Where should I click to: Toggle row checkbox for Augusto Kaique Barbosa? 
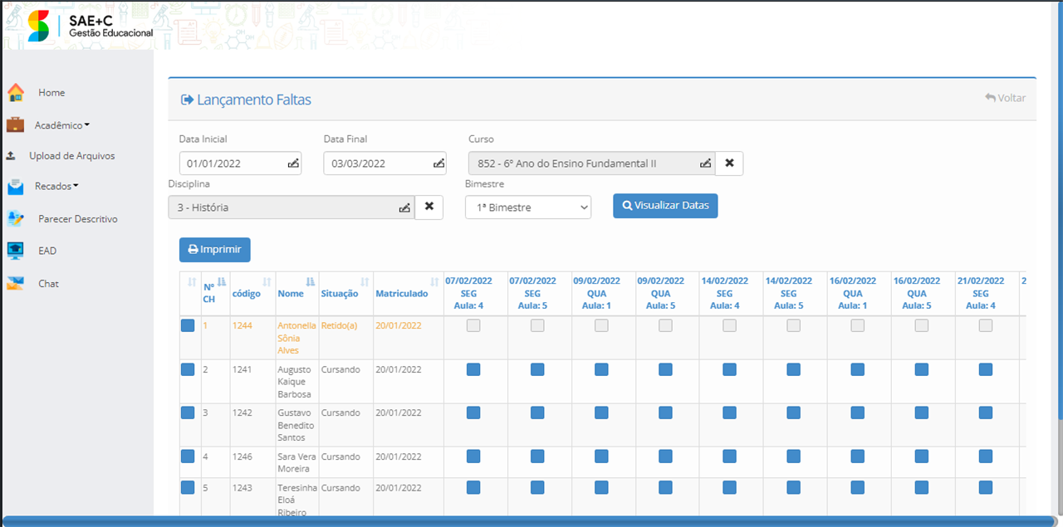pos(188,369)
